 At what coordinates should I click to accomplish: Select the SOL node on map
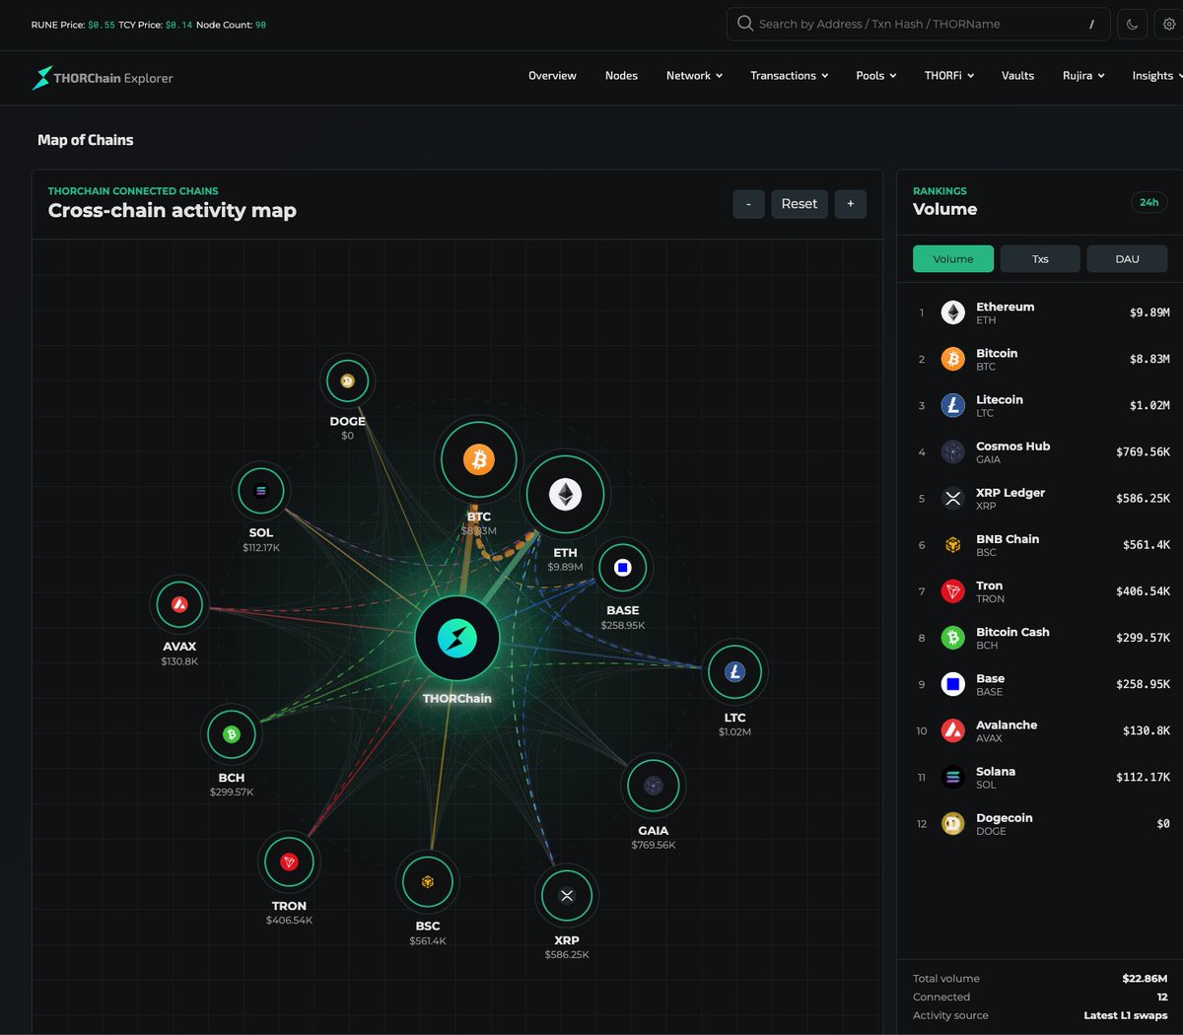coord(261,491)
